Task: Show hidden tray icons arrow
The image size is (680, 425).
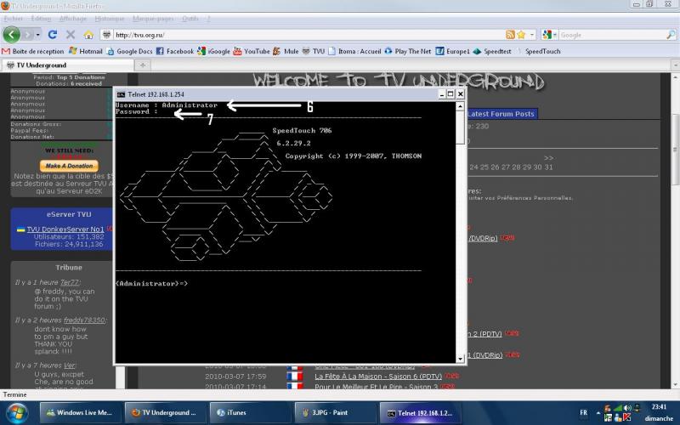Action: pyautogui.click(x=598, y=413)
